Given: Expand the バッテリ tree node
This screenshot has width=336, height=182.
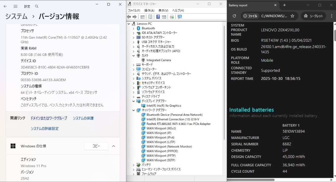Looking at the screenshot, I should click(133, 165).
